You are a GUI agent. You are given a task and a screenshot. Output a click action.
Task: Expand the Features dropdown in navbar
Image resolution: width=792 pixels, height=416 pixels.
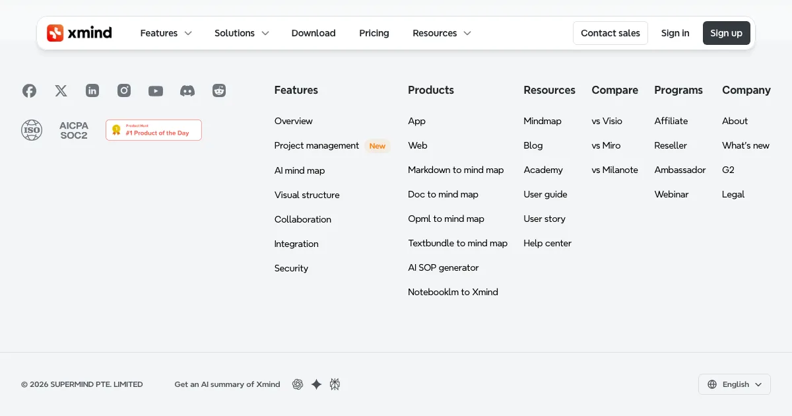click(x=166, y=33)
